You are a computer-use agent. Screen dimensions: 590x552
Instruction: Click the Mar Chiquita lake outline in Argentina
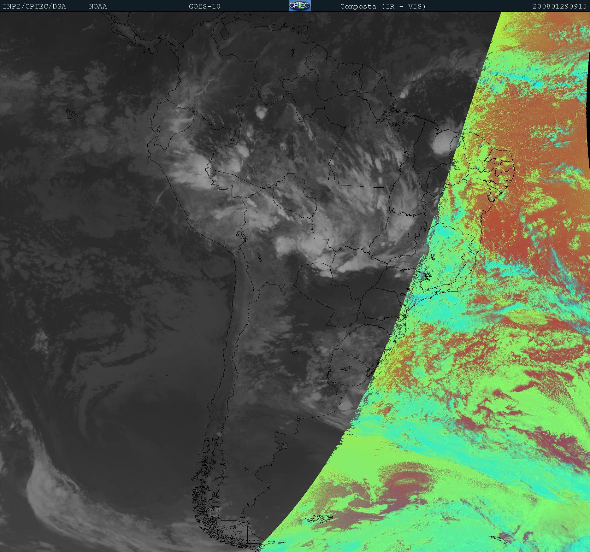[295, 353]
